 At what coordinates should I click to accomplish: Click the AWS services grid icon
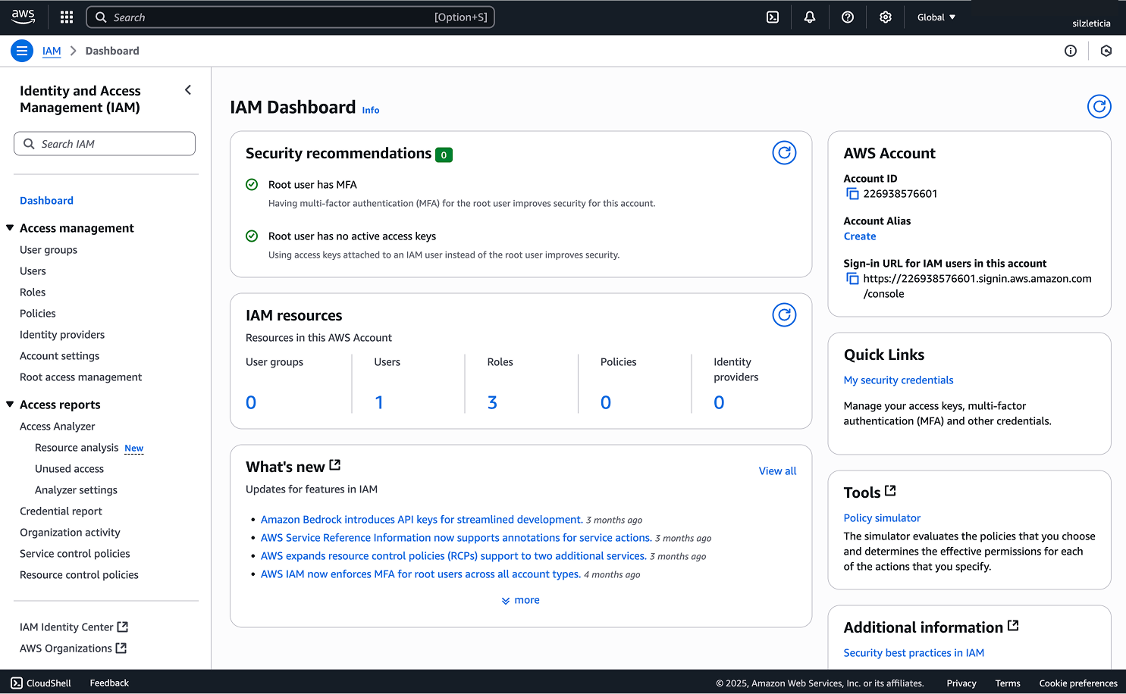pos(66,17)
